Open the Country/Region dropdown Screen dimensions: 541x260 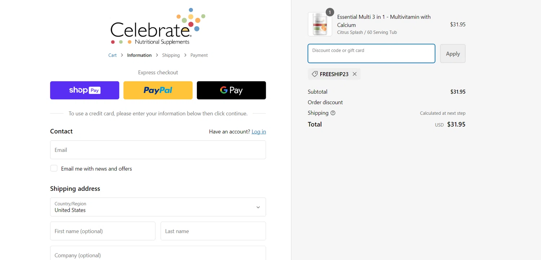[x=158, y=207]
